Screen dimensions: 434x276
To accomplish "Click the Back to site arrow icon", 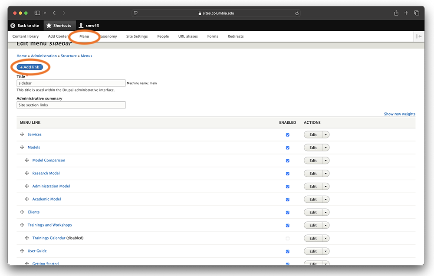I will tap(13, 26).
